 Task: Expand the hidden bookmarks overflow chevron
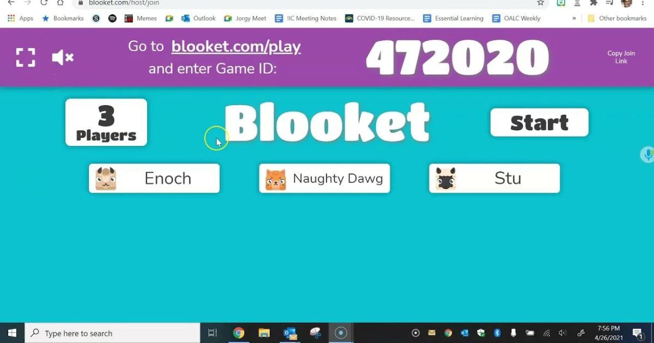coord(574,18)
